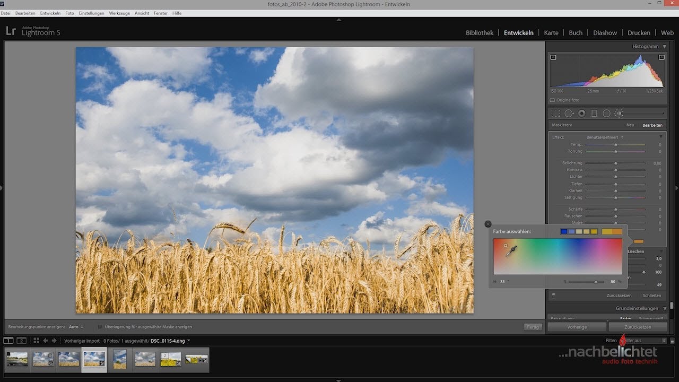The width and height of the screenshot is (679, 382).
Task: Toggle shadow clipping indicator in histogram
Action: 553,57
